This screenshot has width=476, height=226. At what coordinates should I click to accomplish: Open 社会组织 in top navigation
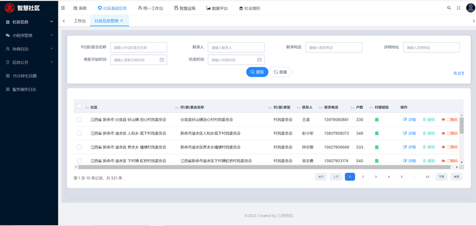(x=249, y=8)
